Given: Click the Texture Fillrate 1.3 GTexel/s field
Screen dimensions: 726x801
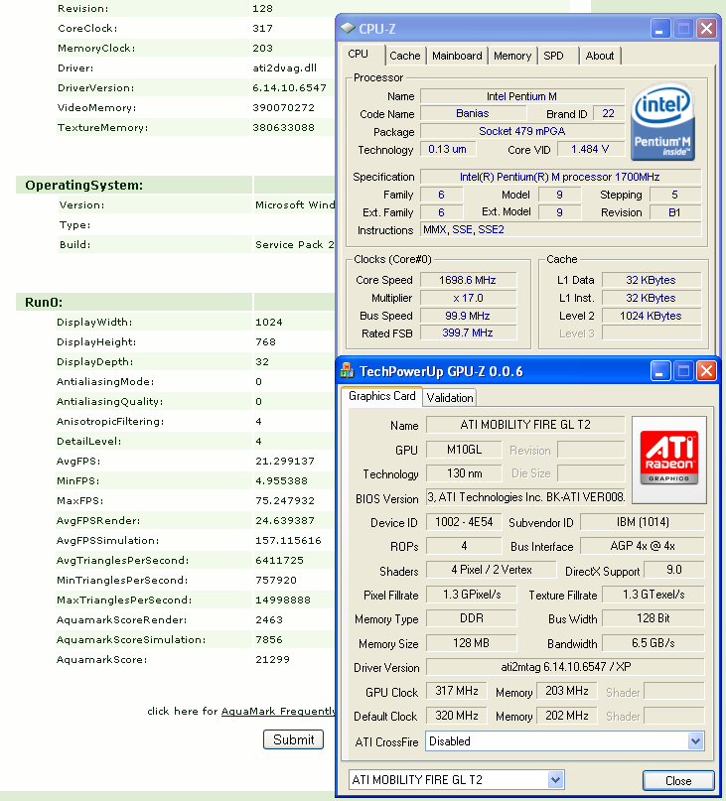Looking at the screenshot, I should 653,595.
